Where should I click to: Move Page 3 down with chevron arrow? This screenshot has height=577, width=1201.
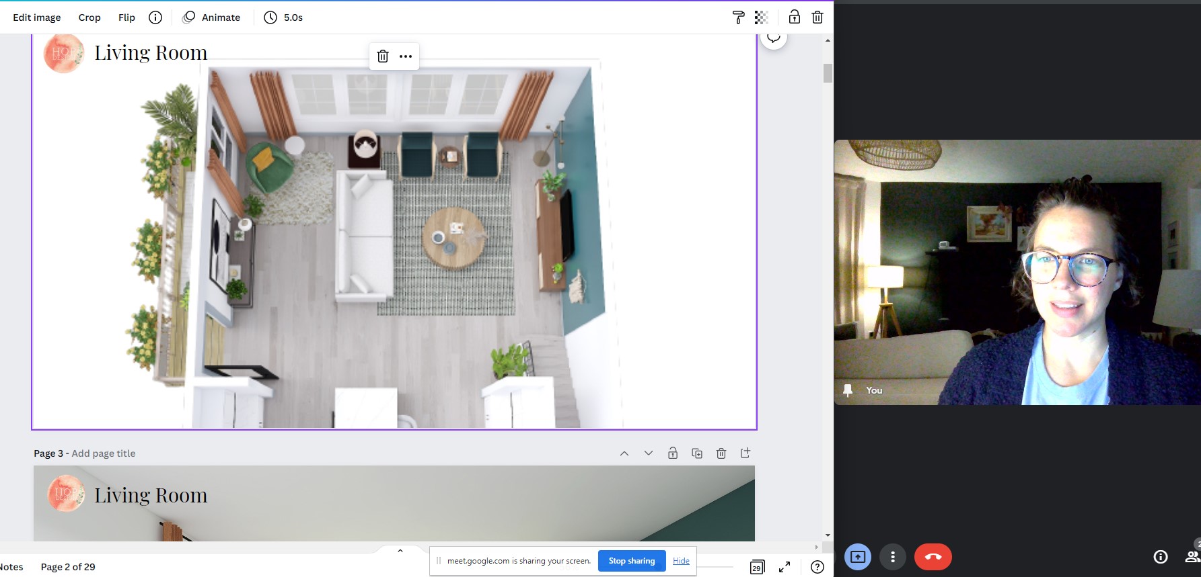click(649, 453)
